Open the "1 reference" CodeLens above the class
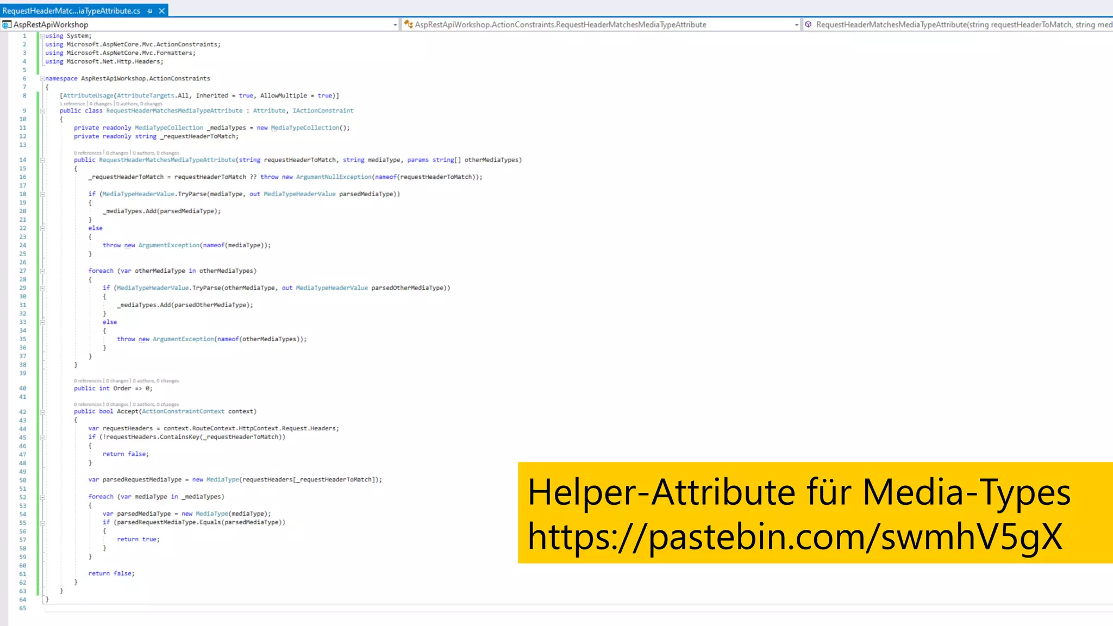This screenshot has width=1113, height=626. coord(72,104)
